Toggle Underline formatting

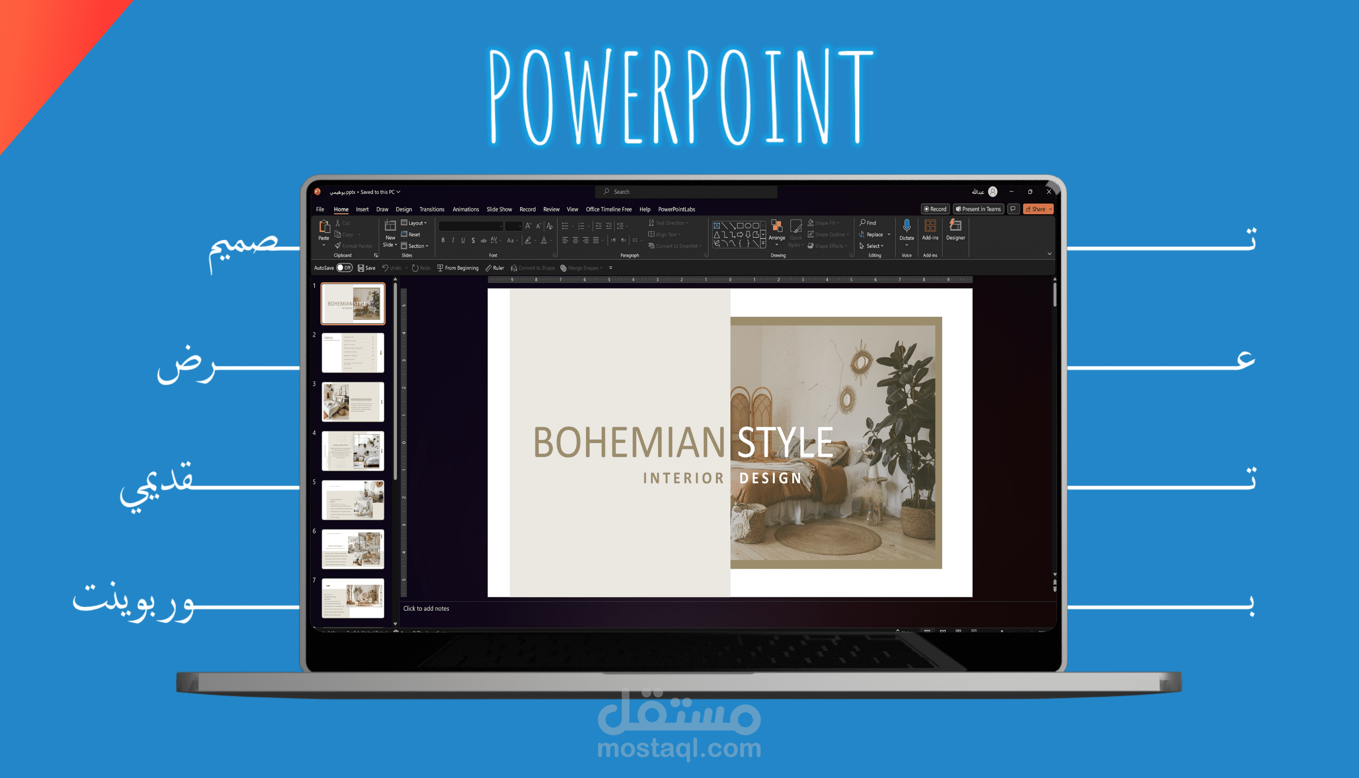(463, 240)
